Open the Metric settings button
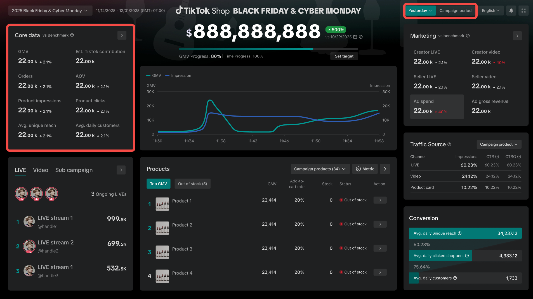 [365, 169]
